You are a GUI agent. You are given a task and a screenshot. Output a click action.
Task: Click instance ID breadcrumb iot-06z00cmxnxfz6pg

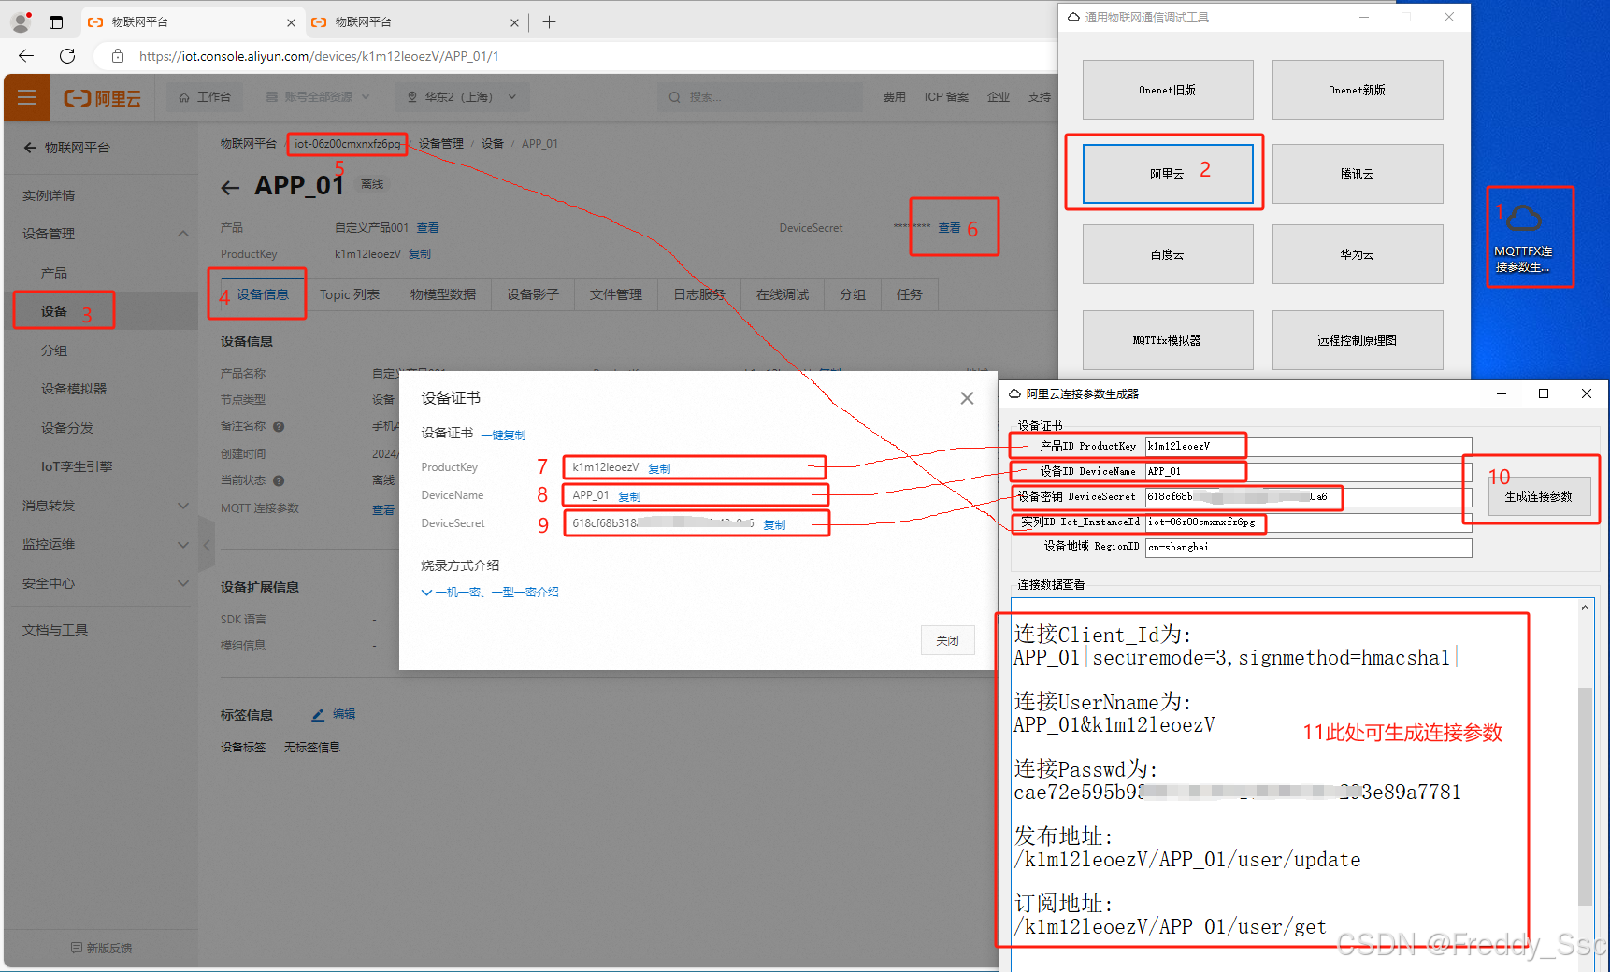[x=348, y=144]
